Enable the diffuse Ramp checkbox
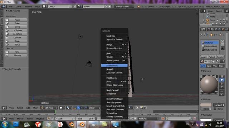This screenshot has width=229, height=128. [x=215, y=109]
